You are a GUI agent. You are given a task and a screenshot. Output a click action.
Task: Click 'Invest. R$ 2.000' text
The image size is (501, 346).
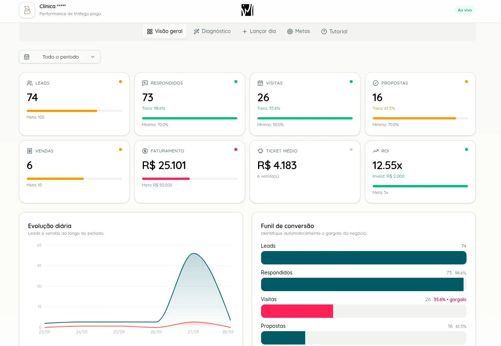pyautogui.click(x=388, y=176)
